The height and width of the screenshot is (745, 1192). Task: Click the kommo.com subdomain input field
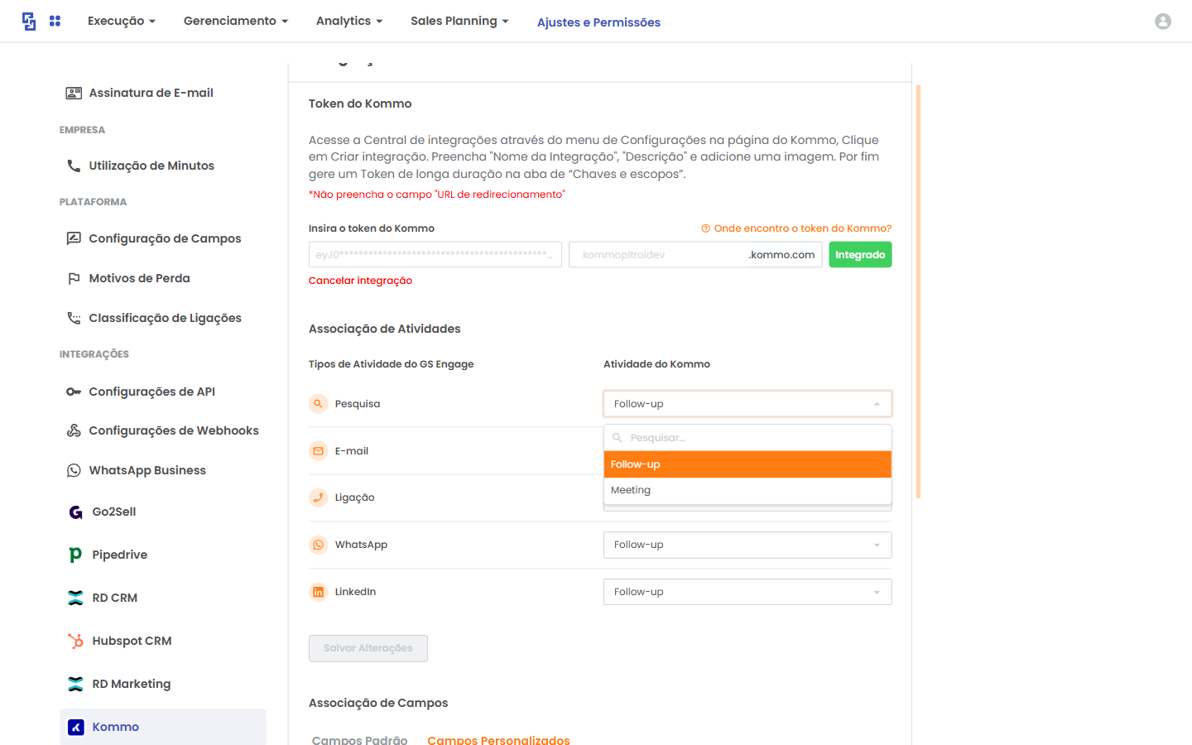click(x=695, y=254)
